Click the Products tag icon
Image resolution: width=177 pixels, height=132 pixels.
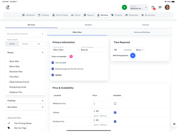click(112, 15)
